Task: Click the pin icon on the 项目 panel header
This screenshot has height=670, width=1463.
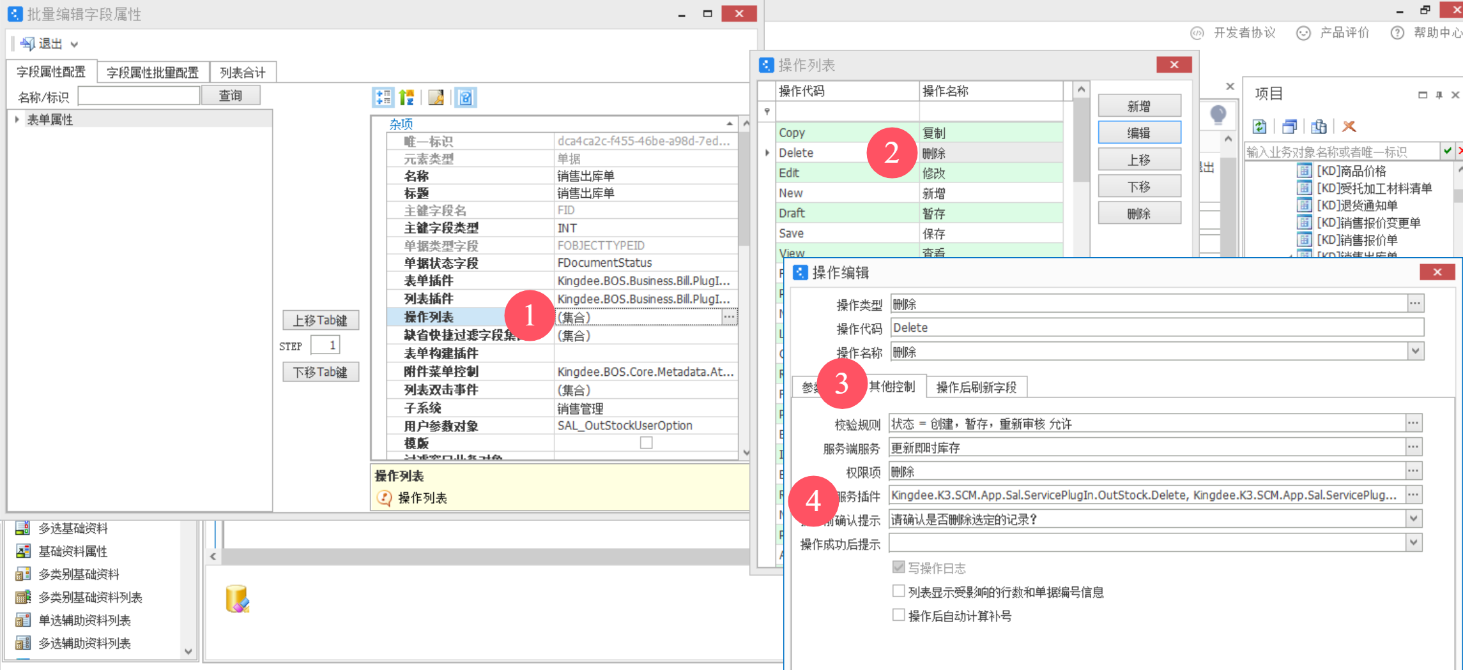Action: (x=1439, y=95)
